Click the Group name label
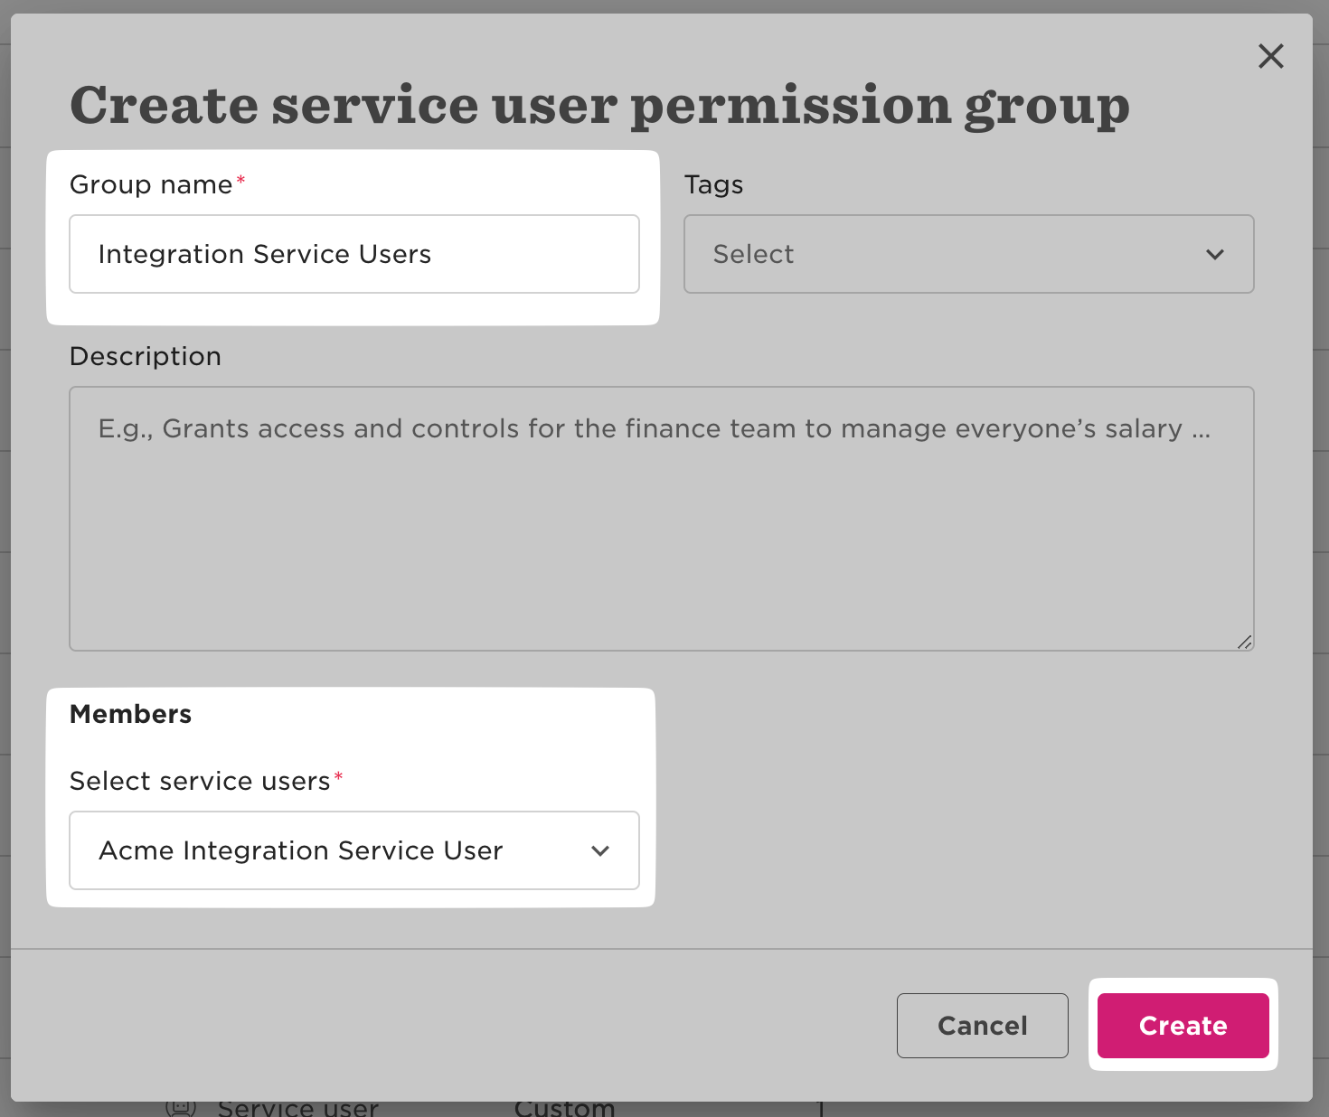The image size is (1329, 1117). click(151, 184)
